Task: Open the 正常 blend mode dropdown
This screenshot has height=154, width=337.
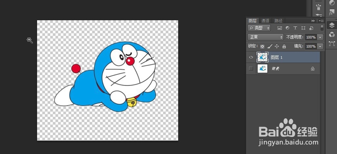Action: 266,37
